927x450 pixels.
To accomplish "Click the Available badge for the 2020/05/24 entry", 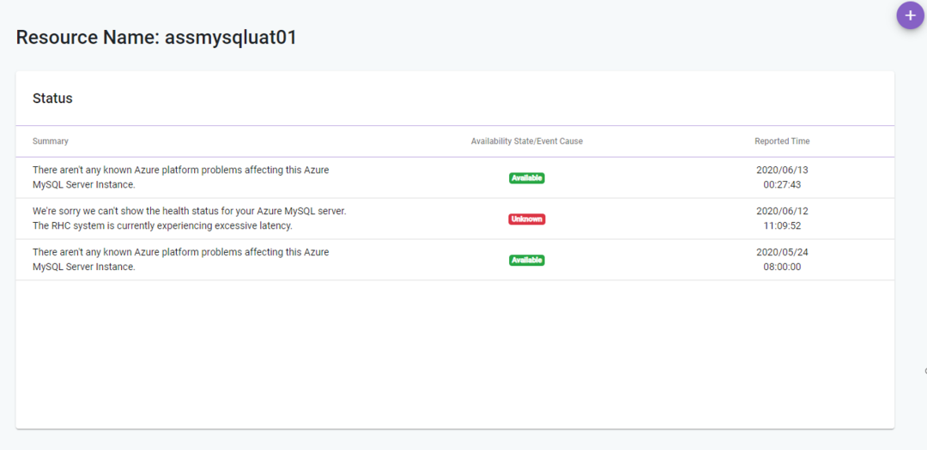I will coord(526,260).
